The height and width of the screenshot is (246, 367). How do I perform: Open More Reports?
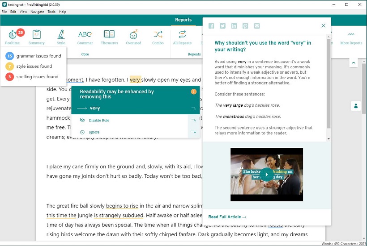(x=351, y=38)
